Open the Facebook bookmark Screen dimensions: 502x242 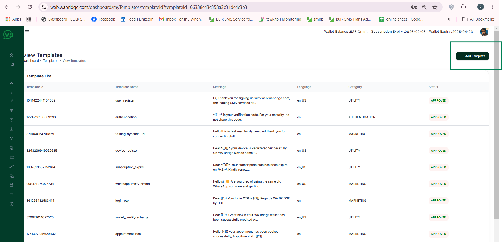[x=103, y=19]
